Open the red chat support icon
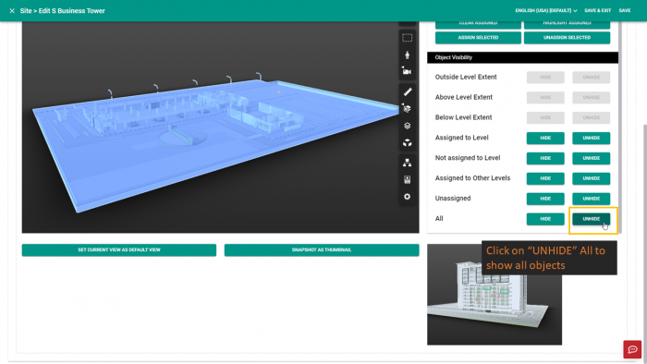 click(x=632, y=349)
